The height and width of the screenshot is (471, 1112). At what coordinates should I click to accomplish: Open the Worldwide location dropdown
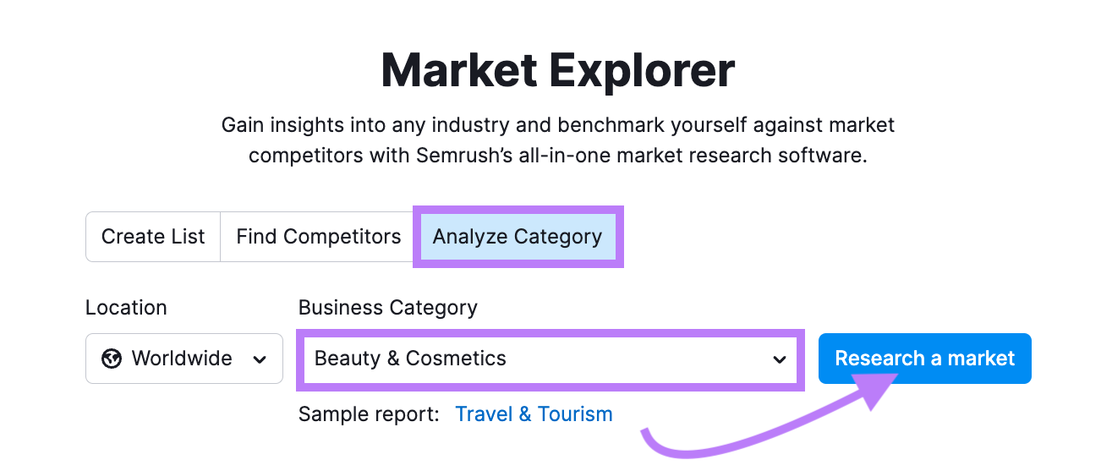(x=184, y=359)
